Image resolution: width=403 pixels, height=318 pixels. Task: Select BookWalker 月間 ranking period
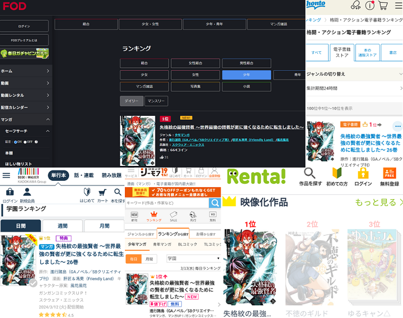click(x=104, y=226)
